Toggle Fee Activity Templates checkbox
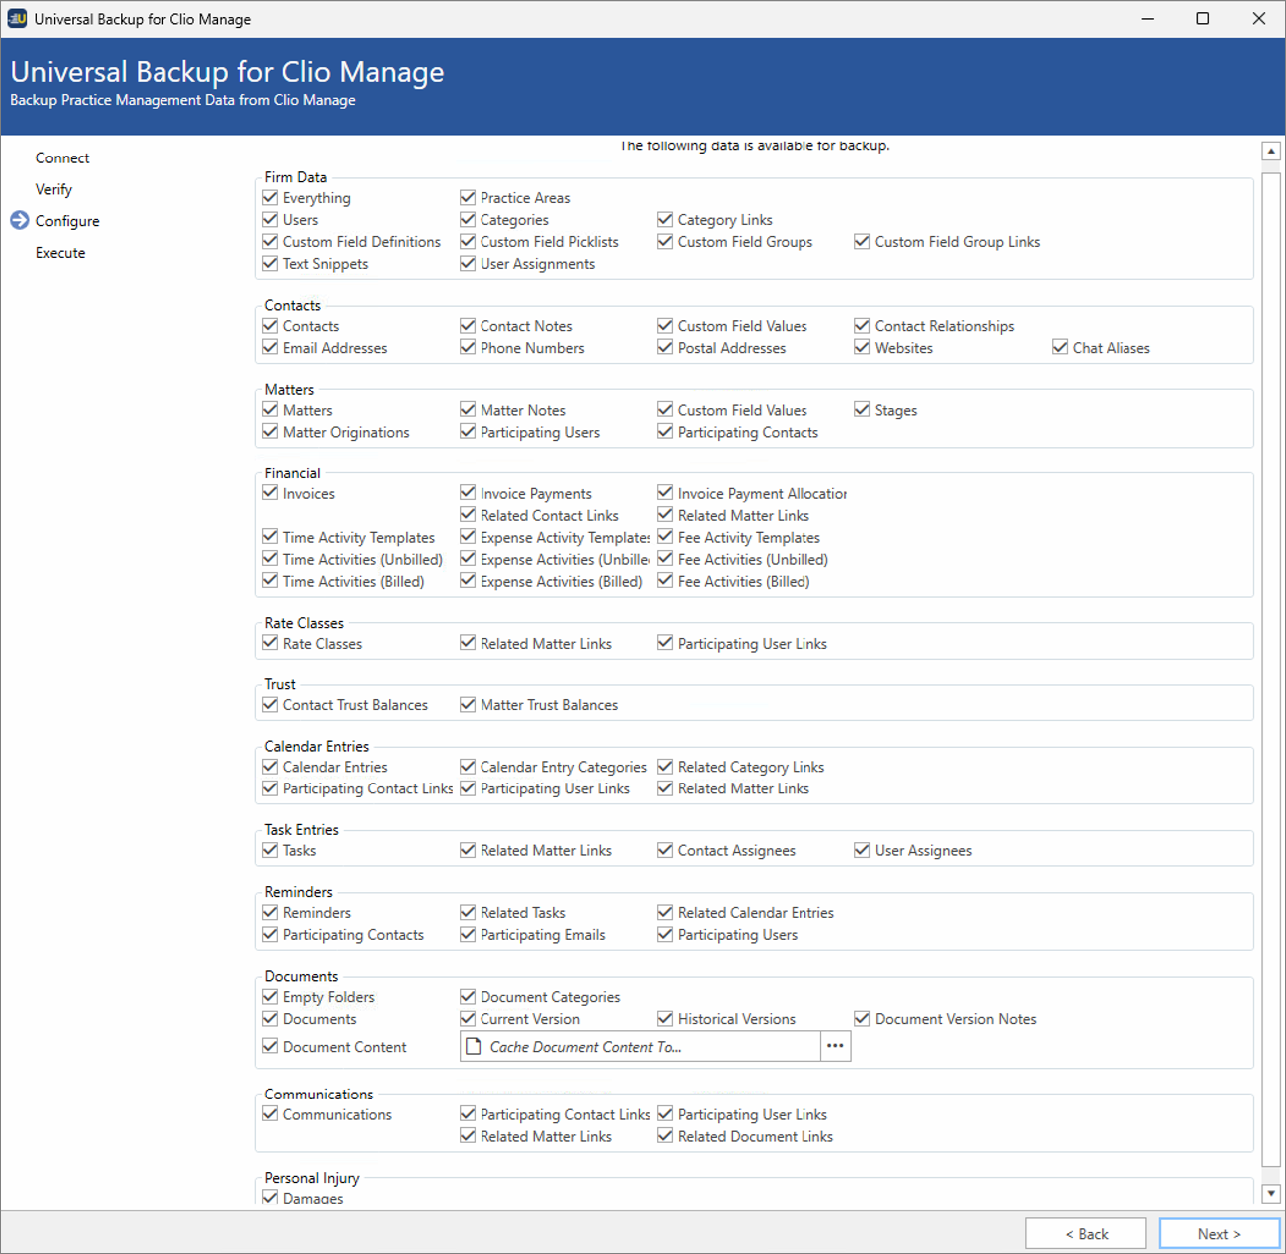This screenshot has height=1254, width=1286. click(x=665, y=536)
